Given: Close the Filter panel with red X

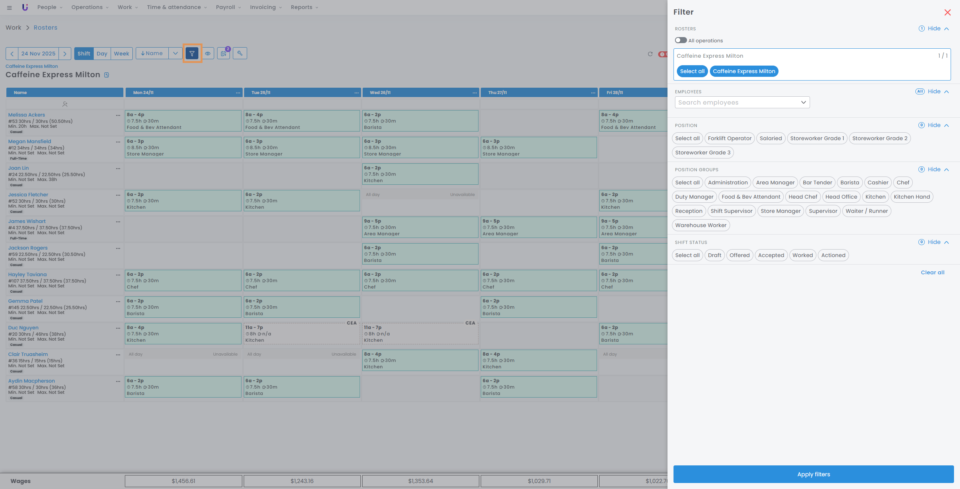Looking at the screenshot, I should (947, 12).
